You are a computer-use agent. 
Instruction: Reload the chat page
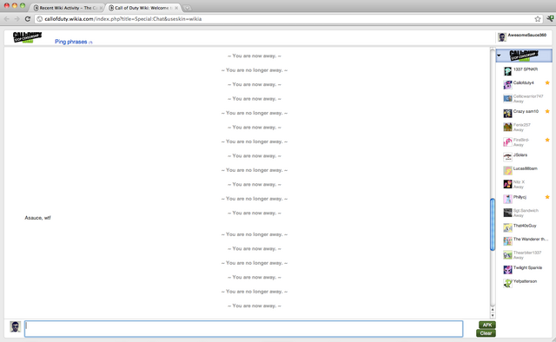coord(27,19)
